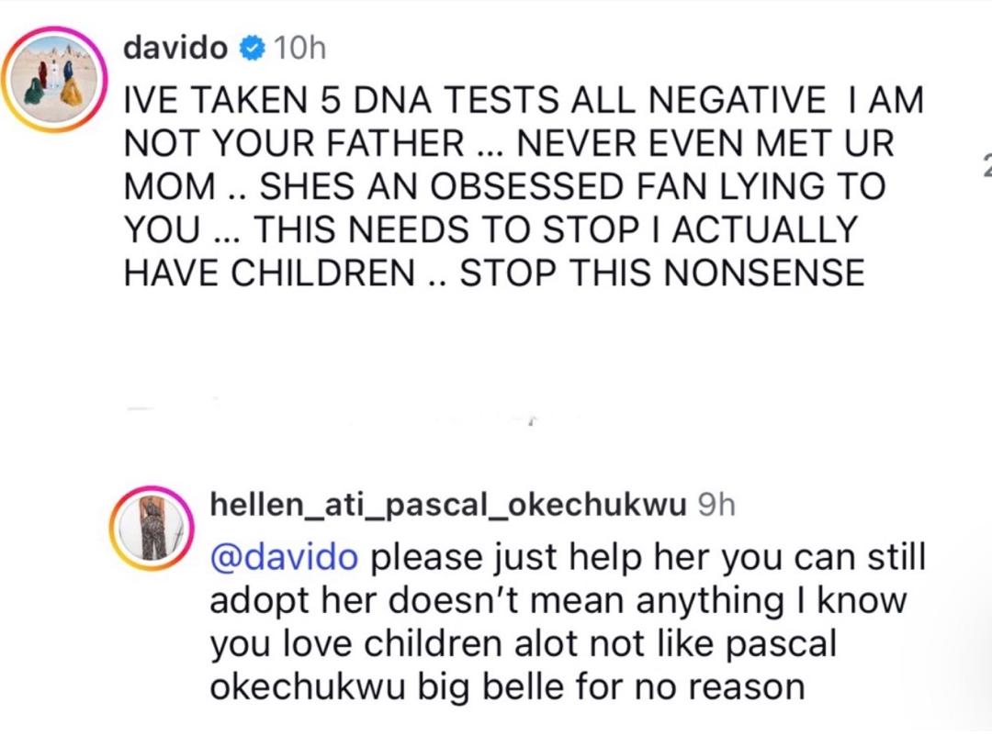Click the partial number at right edge
992x736 pixels.
986,165
